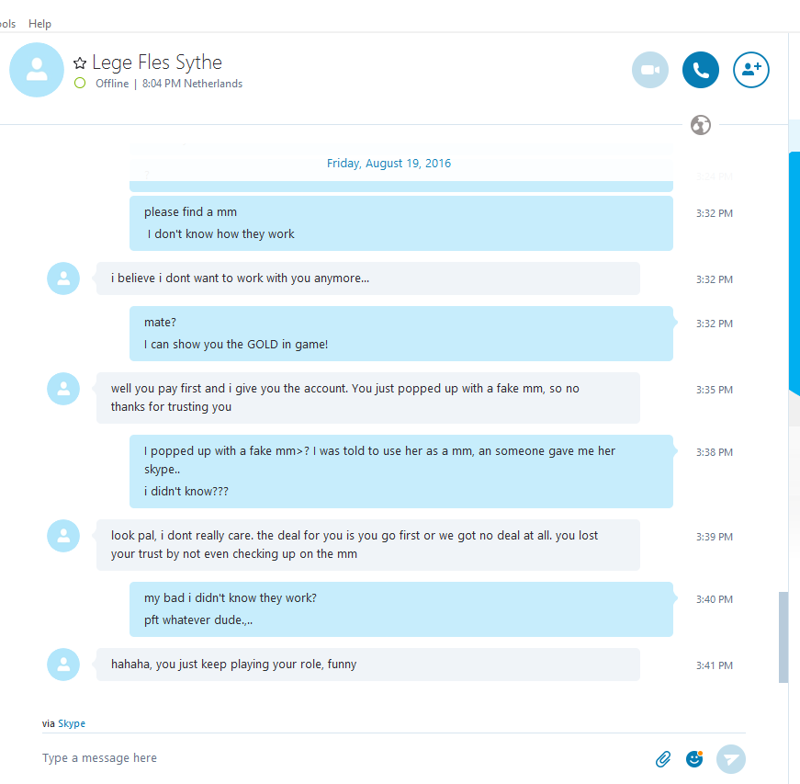Click the Friday, August 19, 2016 date header
Screen dimensions: 800x784
click(x=389, y=164)
